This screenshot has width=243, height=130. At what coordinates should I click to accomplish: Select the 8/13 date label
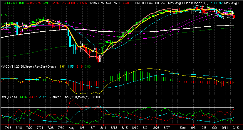coord(114,128)
